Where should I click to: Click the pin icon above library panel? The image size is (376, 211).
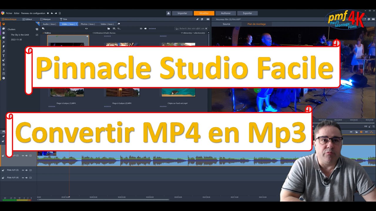(198, 19)
